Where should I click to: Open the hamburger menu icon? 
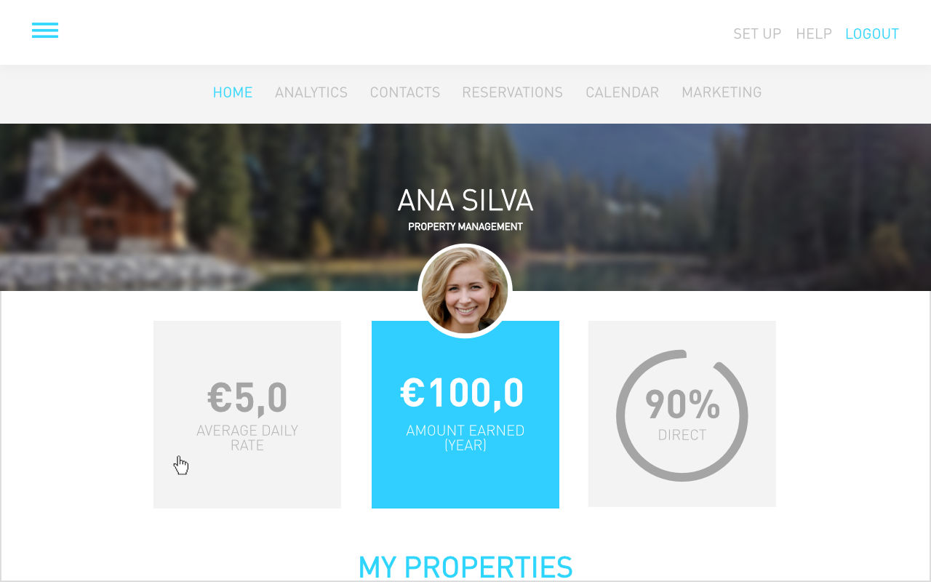pos(45,31)
